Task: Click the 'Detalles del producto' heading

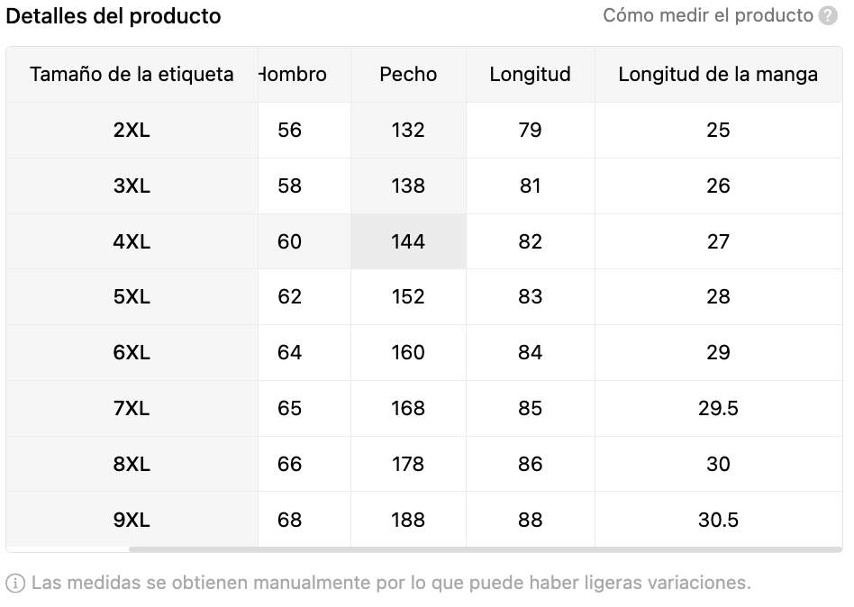Action: pyautogui.click(x=114, y=16)
